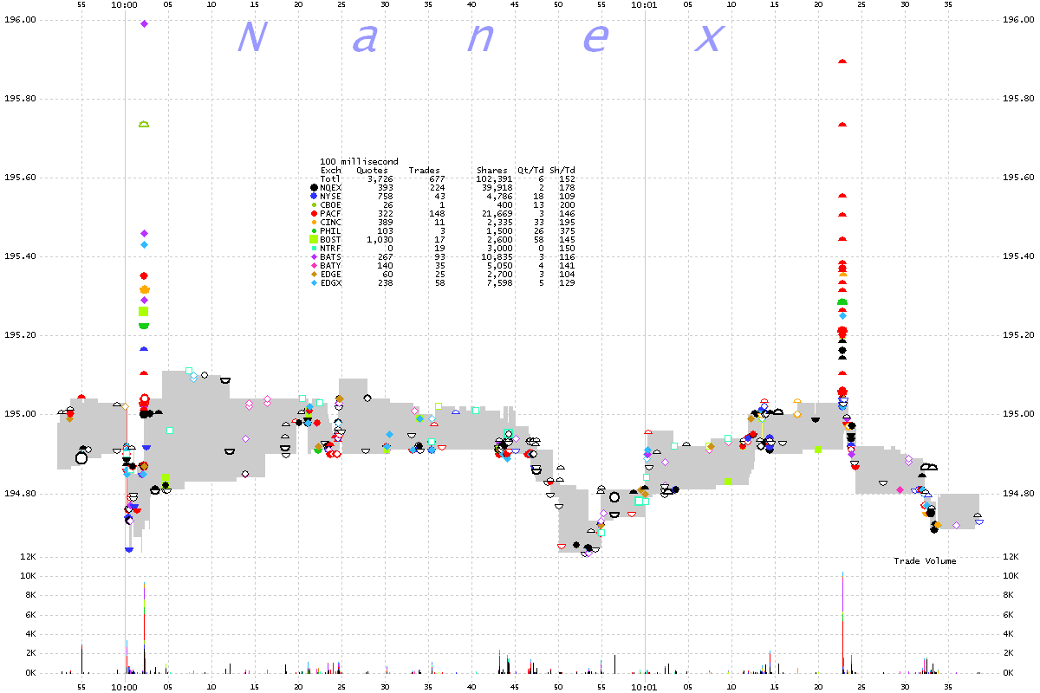Screen dimensions: 1040x693
Task: Click the blue NYSE legend marker
Action: pos(313,196)
